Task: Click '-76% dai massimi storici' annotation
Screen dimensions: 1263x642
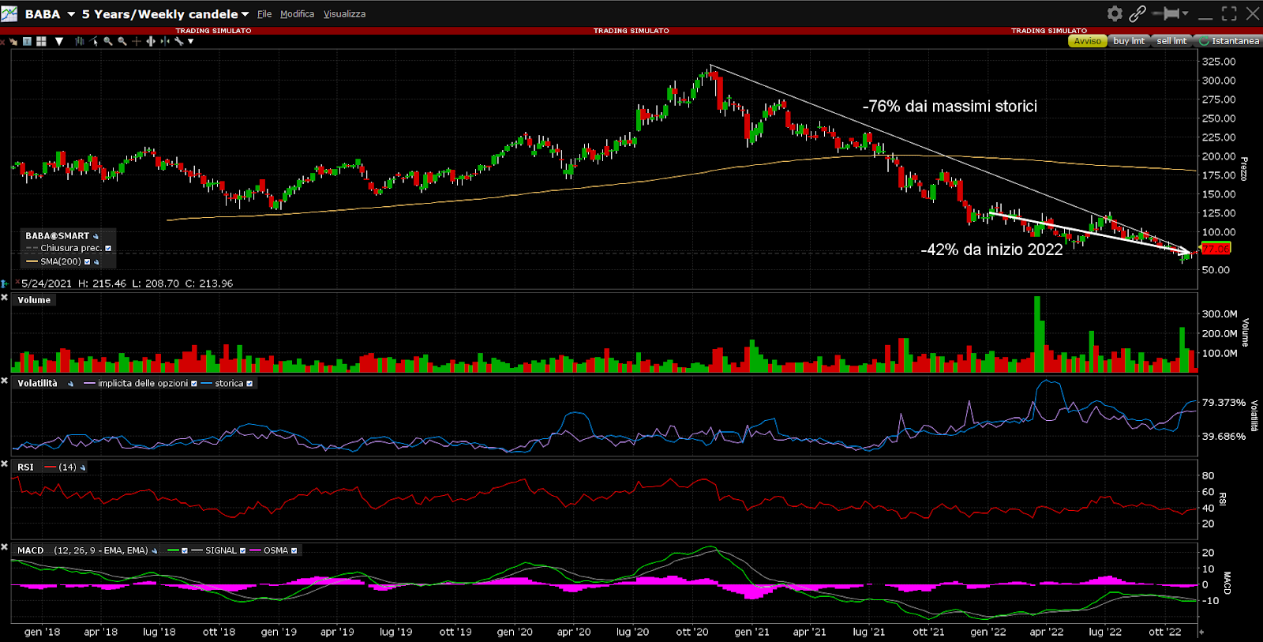Action: pyautogui.click(x=950, y=107)
